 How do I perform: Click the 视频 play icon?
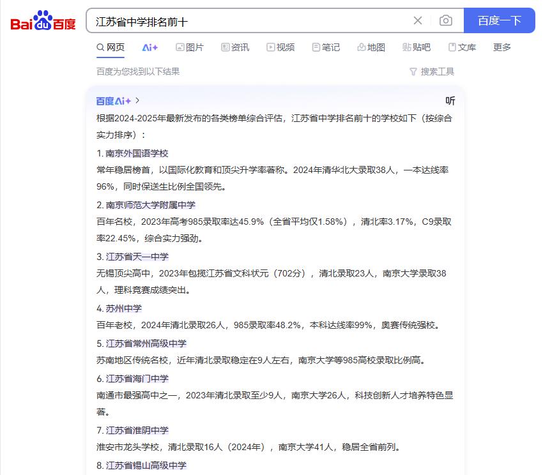pos(270,47)
